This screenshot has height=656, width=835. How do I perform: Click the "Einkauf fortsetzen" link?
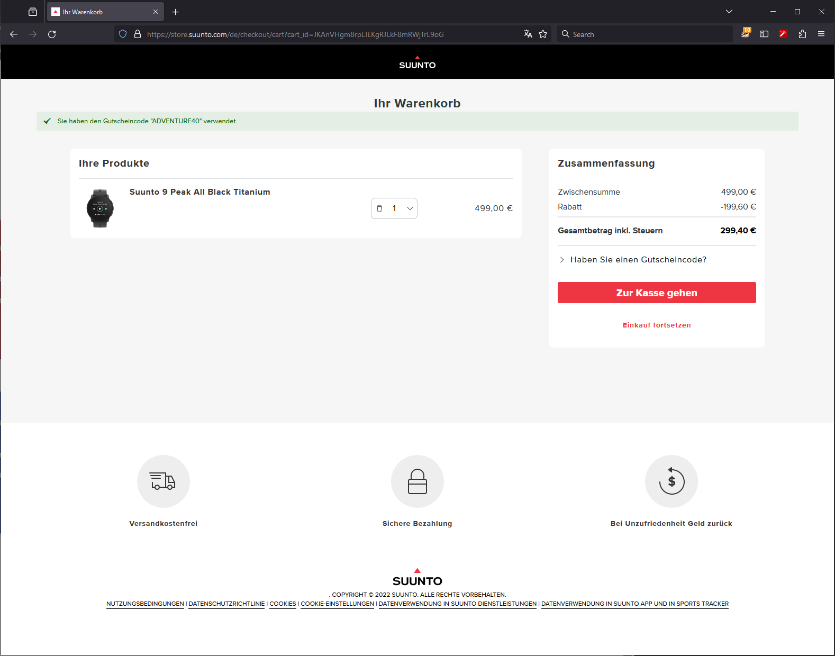(x=656, y=325)
